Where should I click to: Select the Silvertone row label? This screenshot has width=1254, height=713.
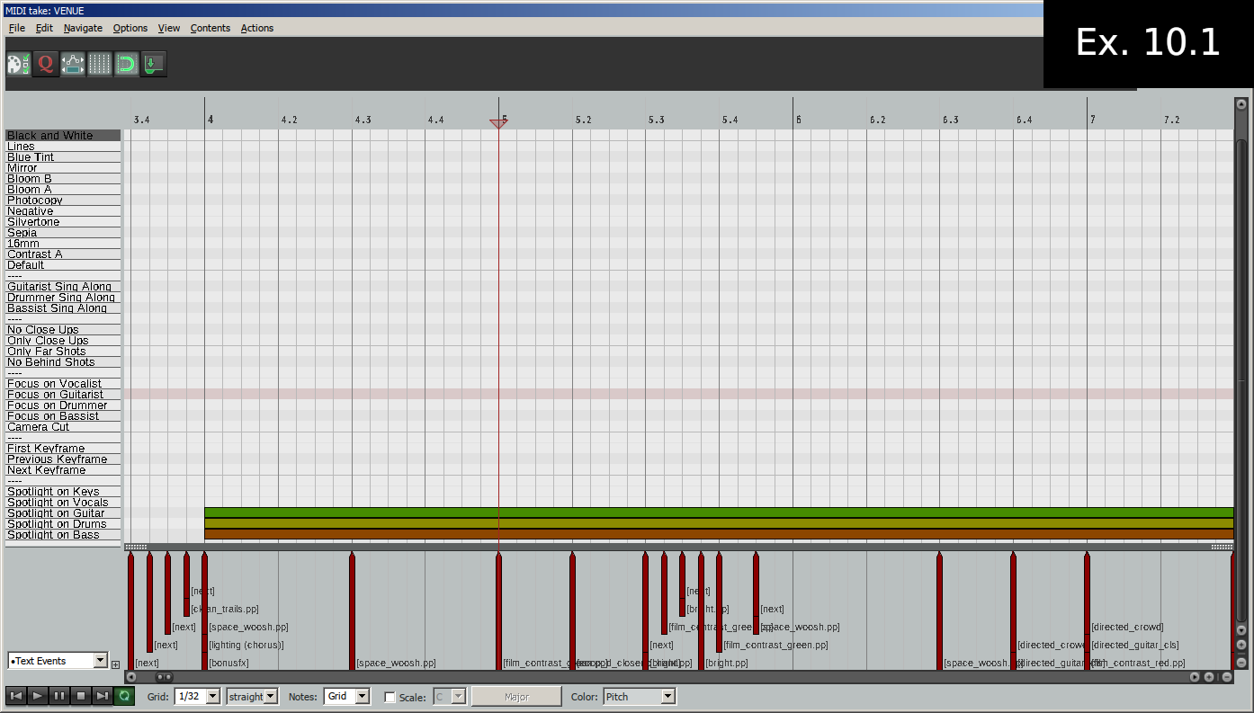tap(63, 221)
